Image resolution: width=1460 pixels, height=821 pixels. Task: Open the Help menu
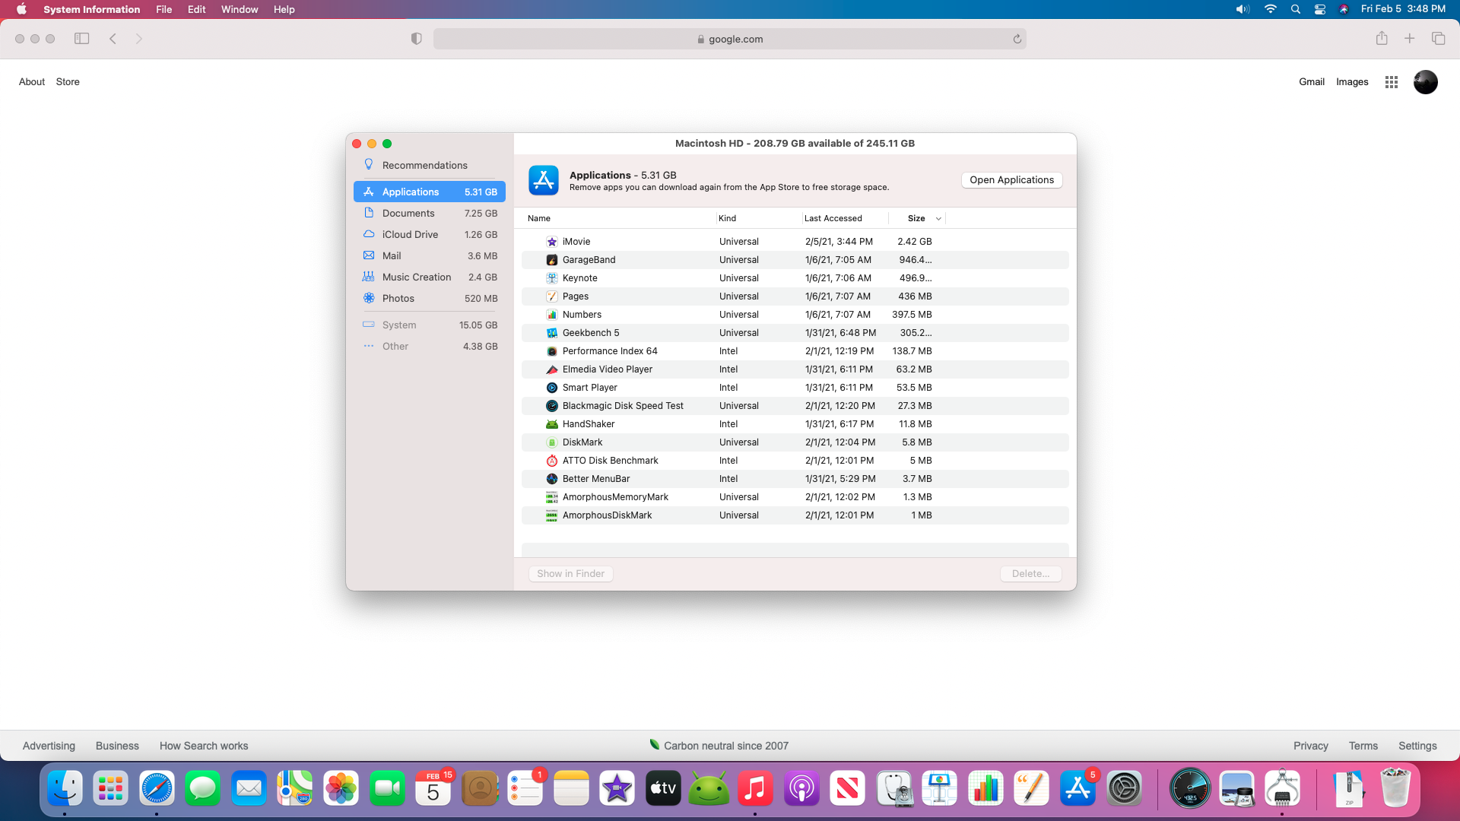click(284, 9)
